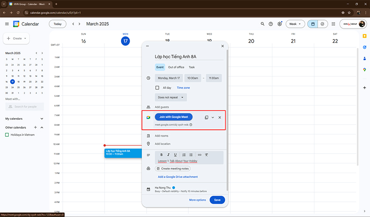Add other calendars plus icon

tap(35, 127)
